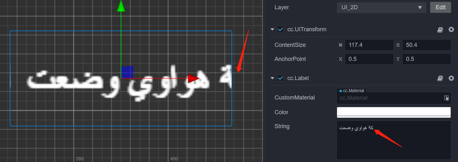458x162 pixels.
Task: Click the ContentSize height field
Action: coord(427,45)
